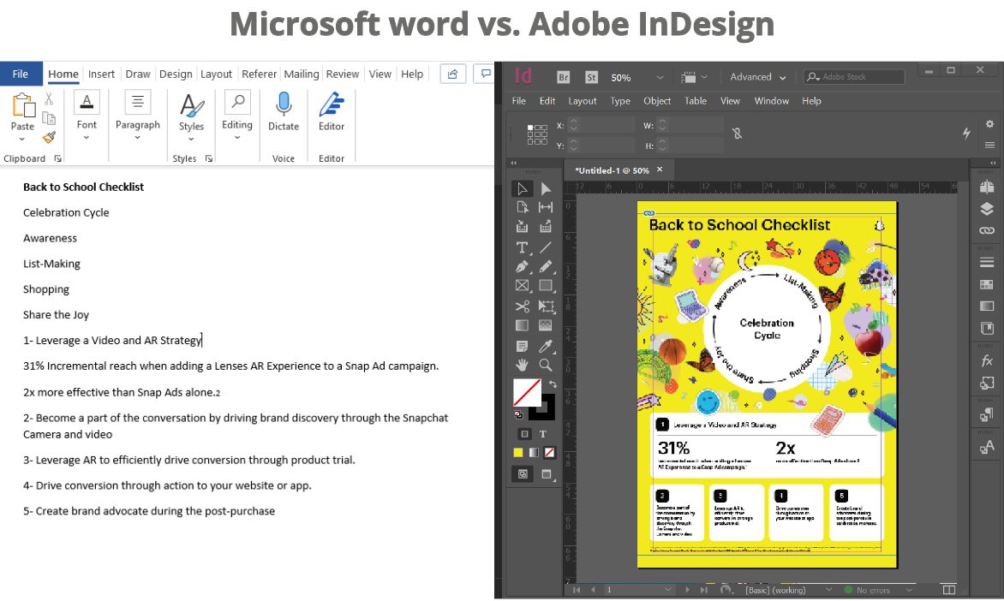Expand the Paste options arrow in Word

[21, 139]
